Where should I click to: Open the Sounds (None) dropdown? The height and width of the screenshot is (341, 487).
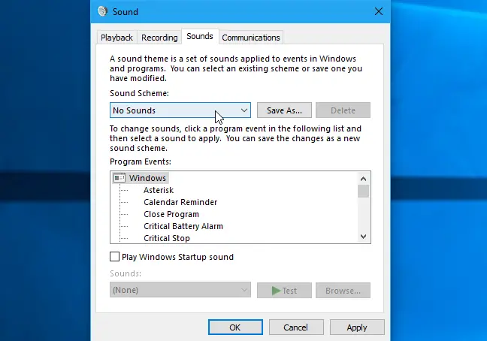(180, 290)
